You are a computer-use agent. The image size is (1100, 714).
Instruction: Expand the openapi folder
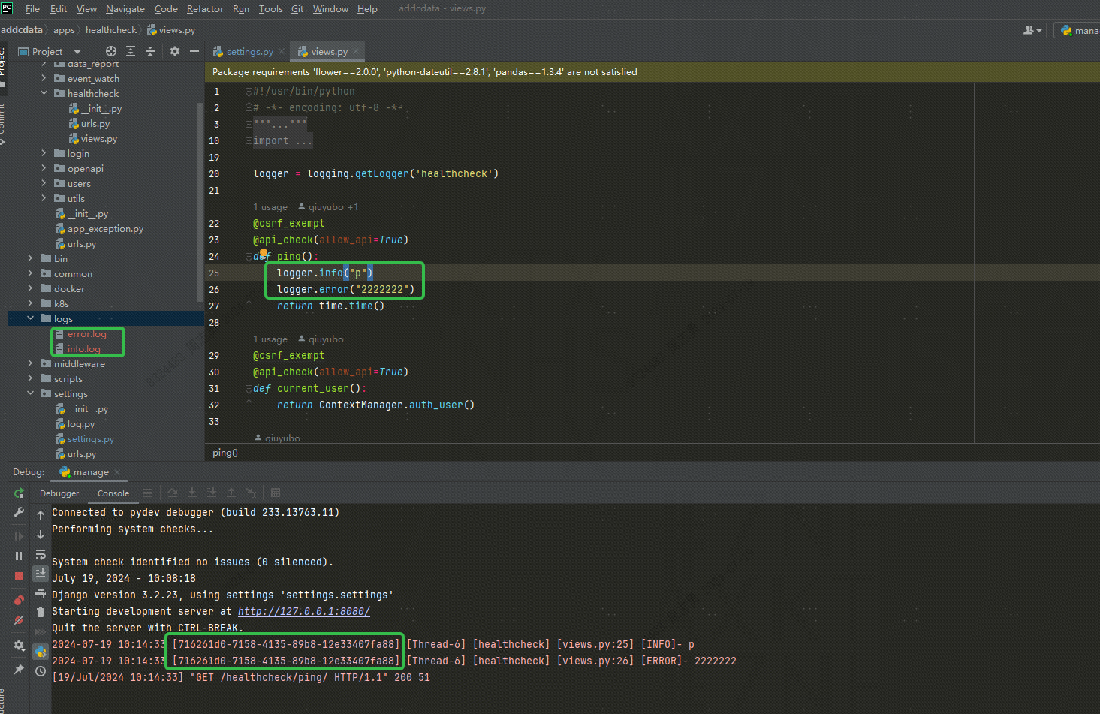(x=44, y=168)
